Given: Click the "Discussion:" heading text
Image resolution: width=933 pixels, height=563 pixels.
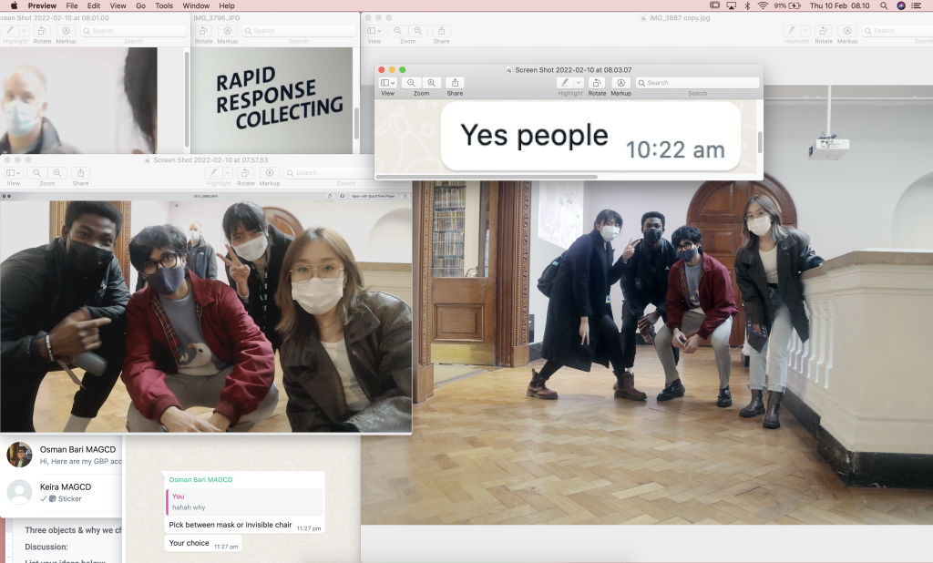Looking at the screenshot, I should (46, 547).
